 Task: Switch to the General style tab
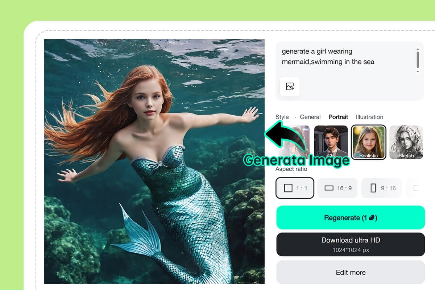(310, 117)
